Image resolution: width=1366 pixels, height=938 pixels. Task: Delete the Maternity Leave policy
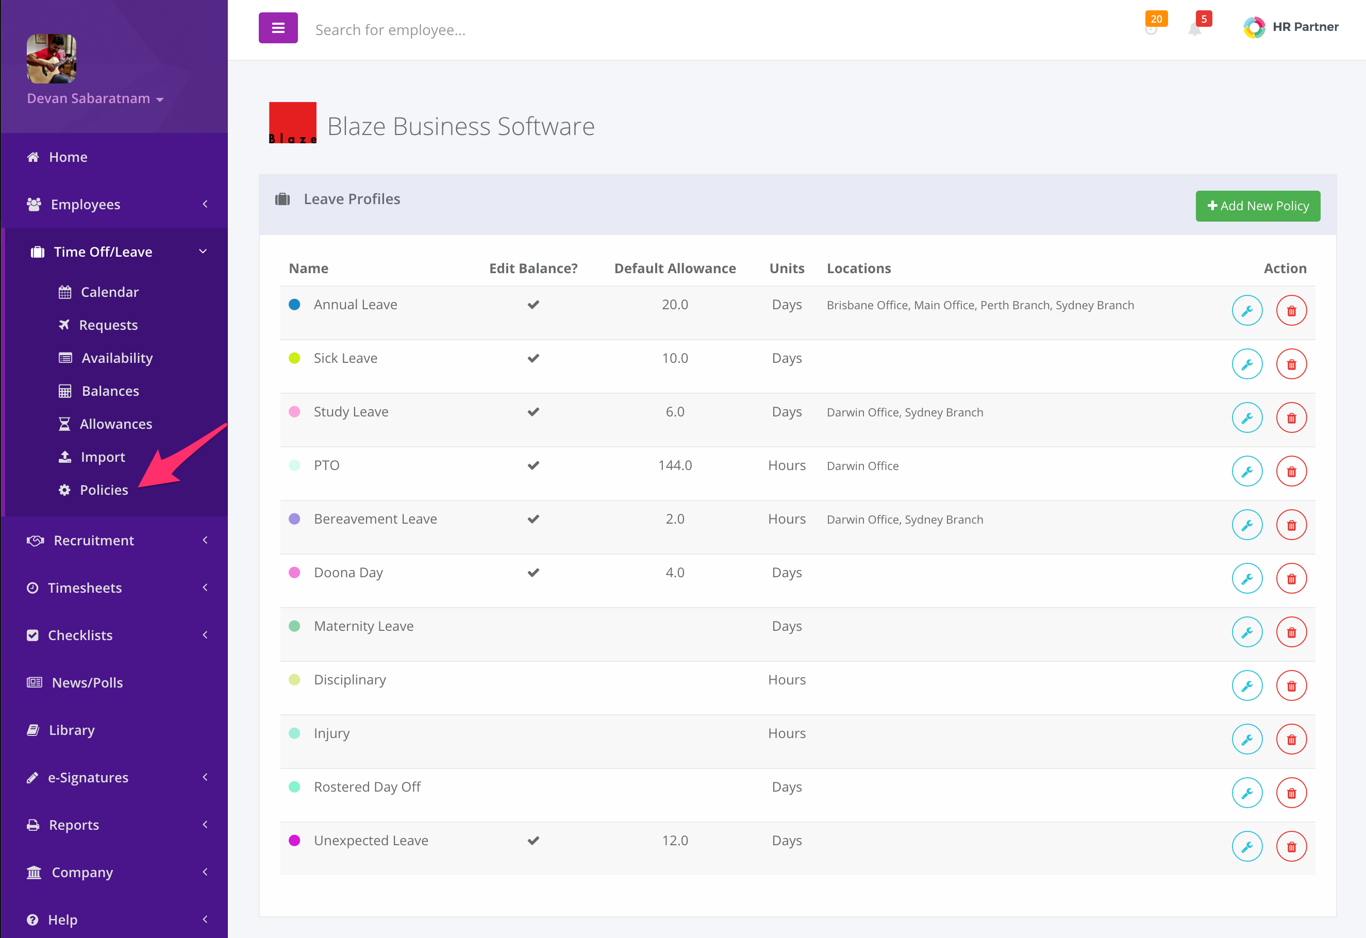click(1291, 632)
